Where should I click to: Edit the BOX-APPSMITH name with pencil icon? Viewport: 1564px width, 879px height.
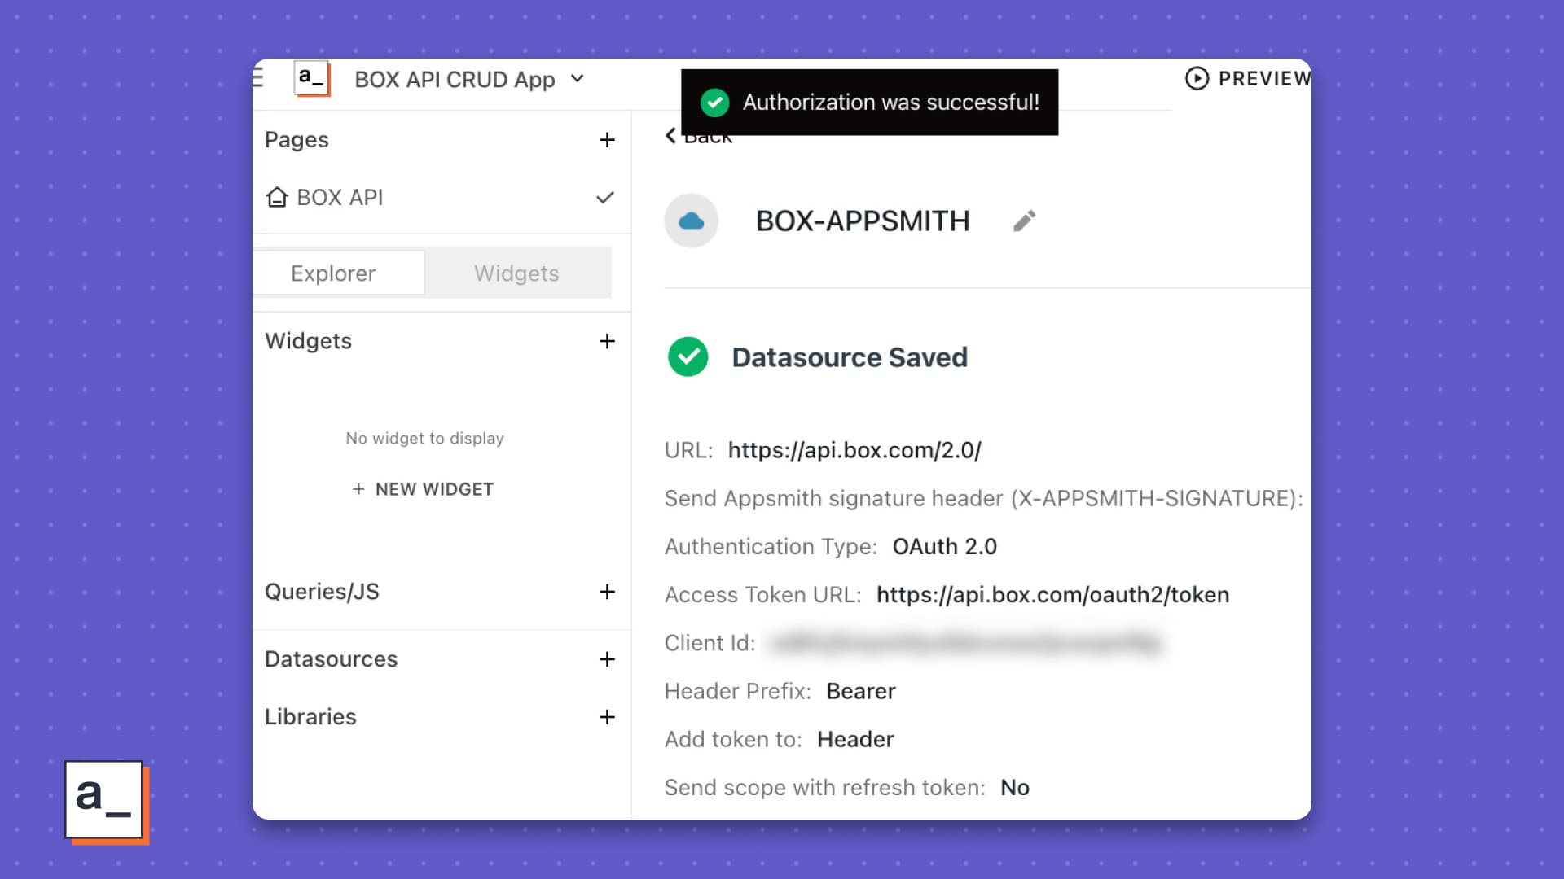click(1024, 221)
